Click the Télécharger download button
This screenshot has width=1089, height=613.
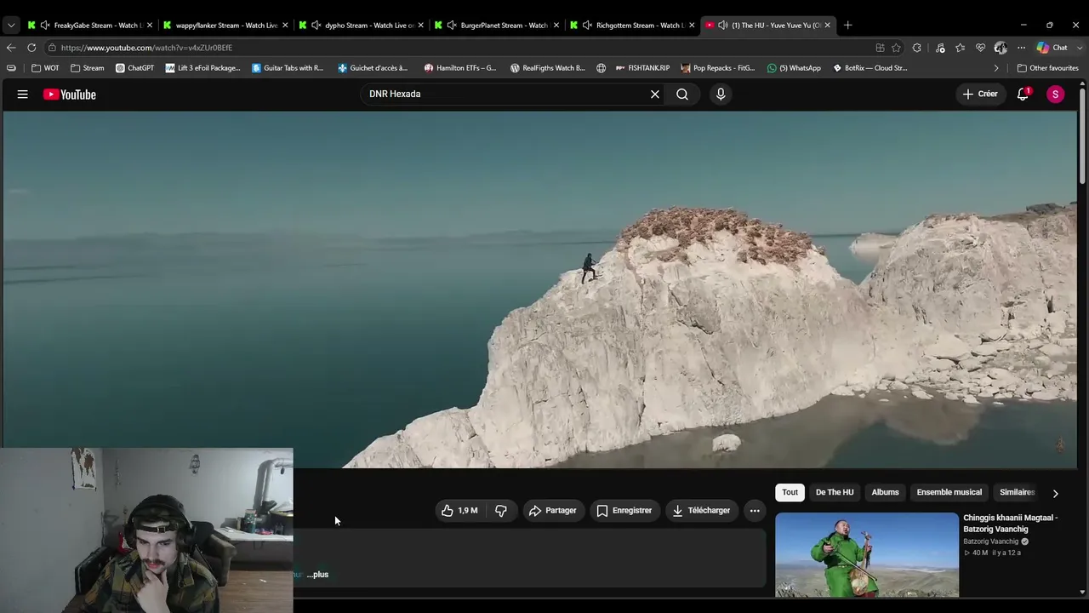(x=702, y=511)
